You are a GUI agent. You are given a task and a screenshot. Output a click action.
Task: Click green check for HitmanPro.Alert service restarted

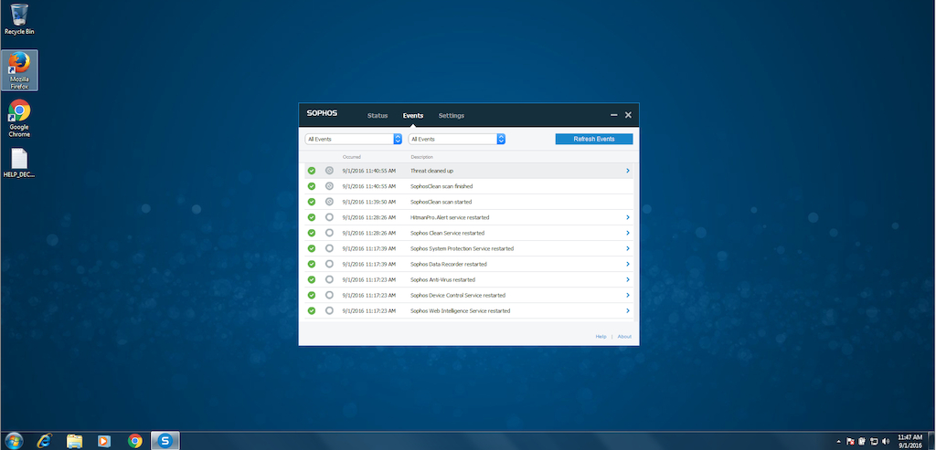(x=312, y=217)
